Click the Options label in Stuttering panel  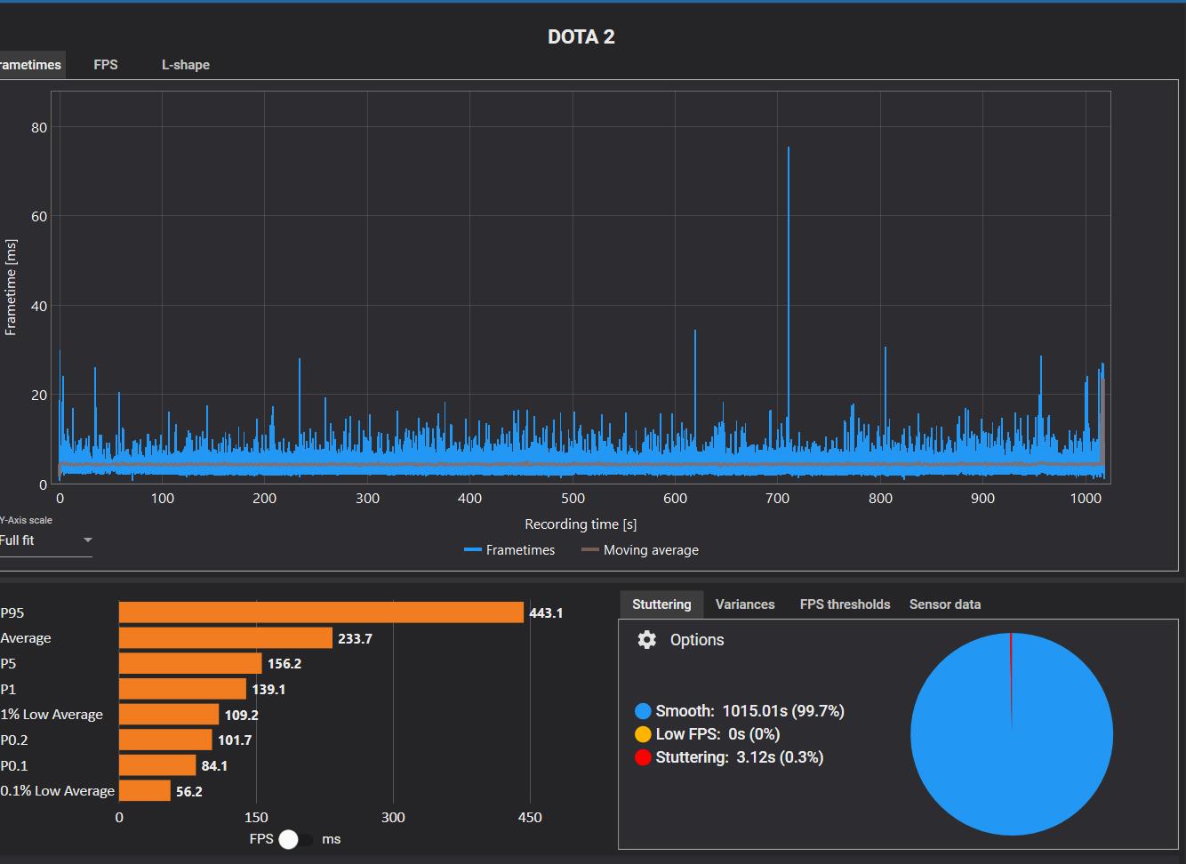point(697,640)
